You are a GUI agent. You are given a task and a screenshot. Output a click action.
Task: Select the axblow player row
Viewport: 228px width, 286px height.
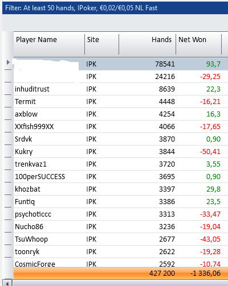121,114
